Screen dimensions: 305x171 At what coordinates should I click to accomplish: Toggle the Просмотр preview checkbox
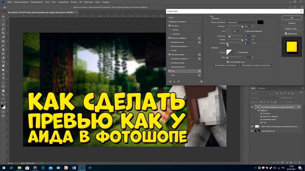[286, 34]
